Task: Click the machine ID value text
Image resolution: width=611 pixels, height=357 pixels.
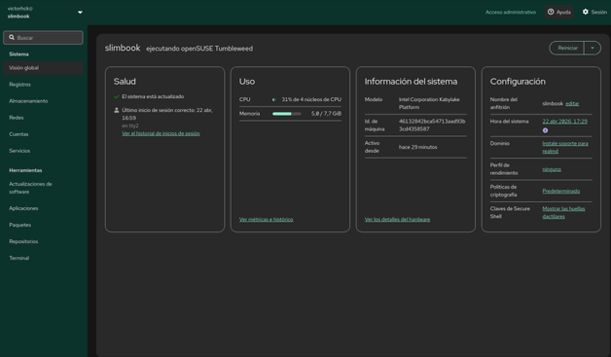Action: pyautogui.click(x=432, y=125)
